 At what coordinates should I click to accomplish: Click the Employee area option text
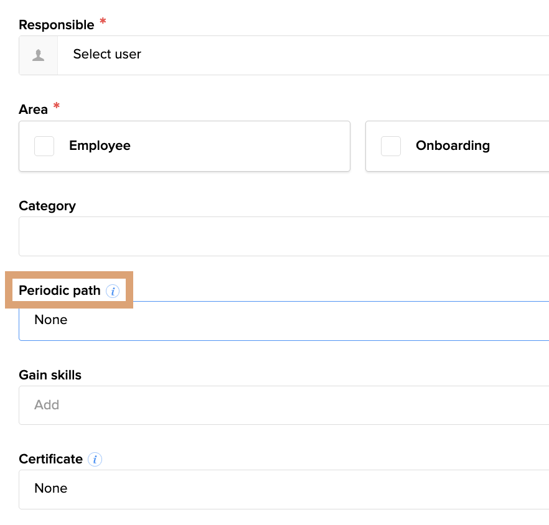(100, 146)
